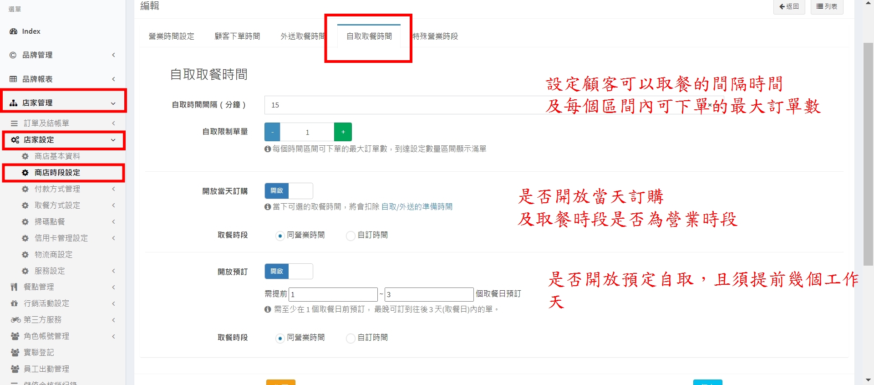Click the 第三方服務 motorcycle icon
874x385 pixels.
point(15,320)
